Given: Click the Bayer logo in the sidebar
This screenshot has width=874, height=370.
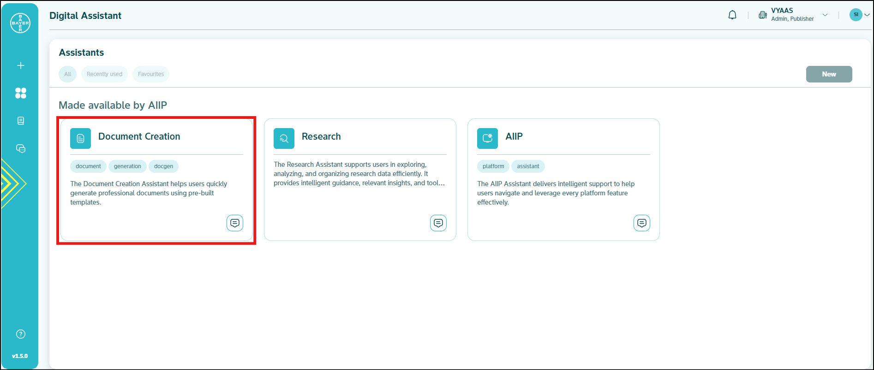Looking at the screenshot, I should pyautogui.click(x=20, y=23).
